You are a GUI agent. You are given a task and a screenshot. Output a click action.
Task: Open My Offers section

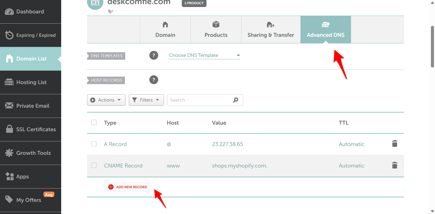[x=30, y=200]
